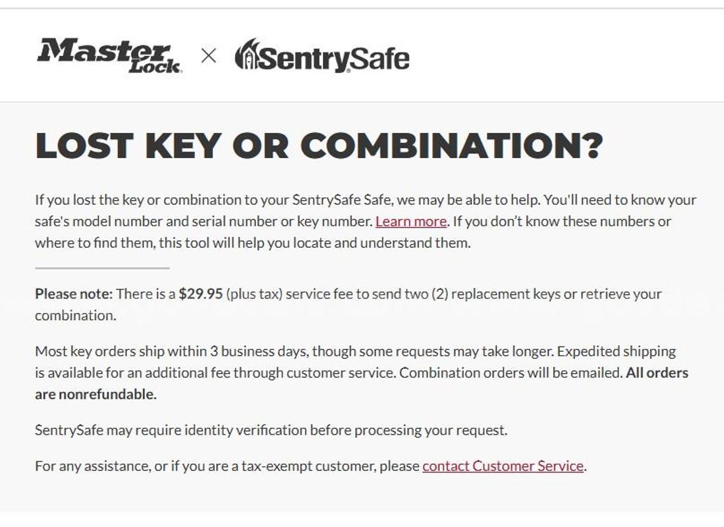The image size is (724, 527).
Task: Click the Combination orders will be emailed text
Action: coord(511,373)
